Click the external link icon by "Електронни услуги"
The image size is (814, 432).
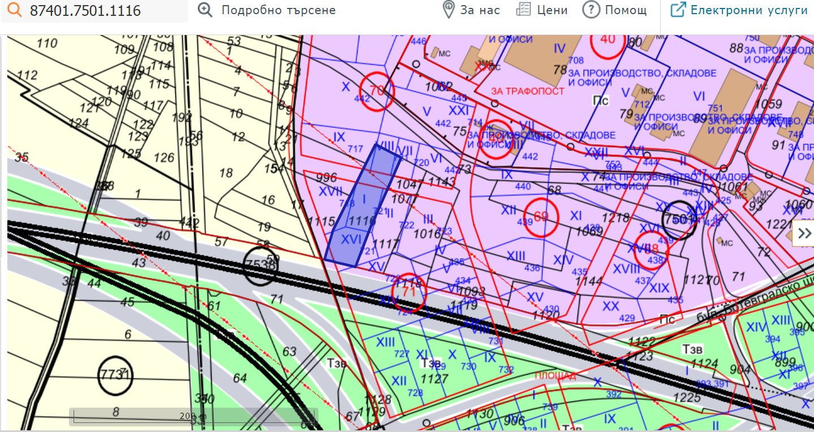click(x=678, y=10)
